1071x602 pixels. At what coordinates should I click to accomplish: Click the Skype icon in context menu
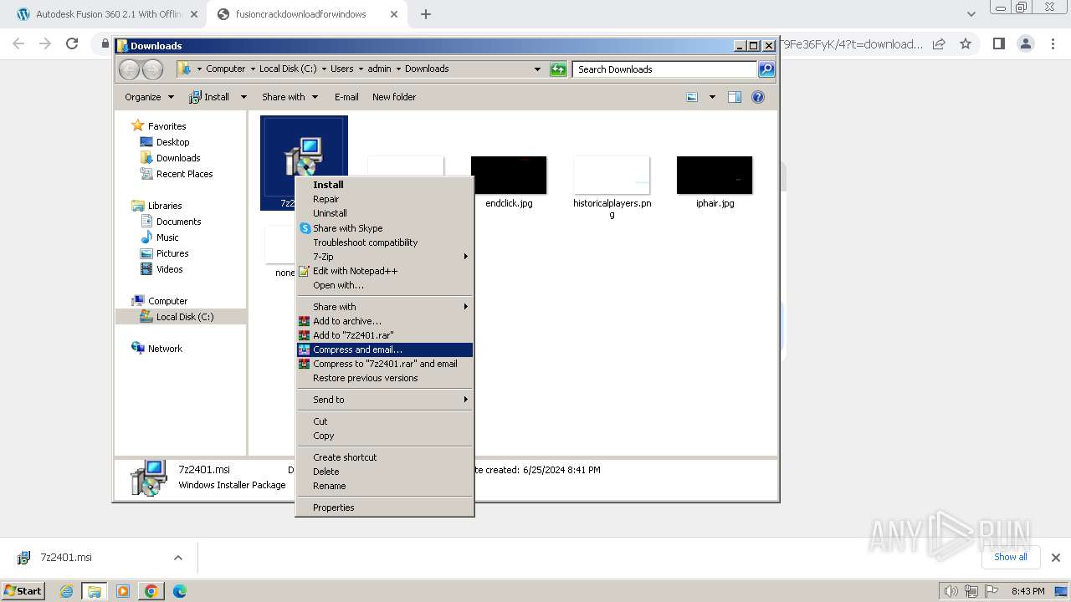click(305, 228)
